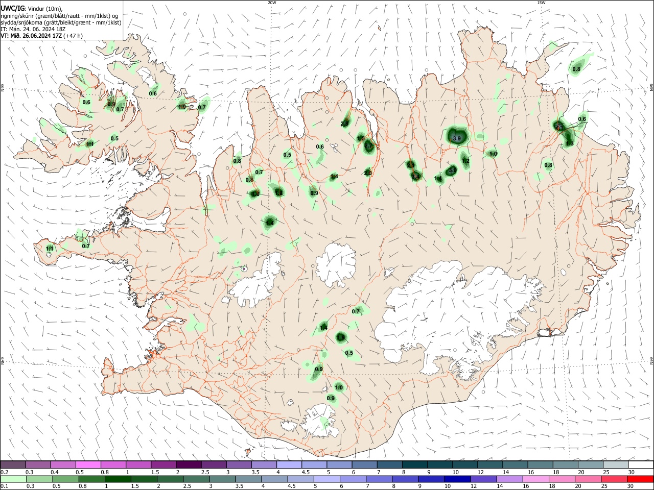This screenshot has height=490, width=654.
Task: Click the 'slydda/snjókoma' legend description line
Action: coord(61,22)
